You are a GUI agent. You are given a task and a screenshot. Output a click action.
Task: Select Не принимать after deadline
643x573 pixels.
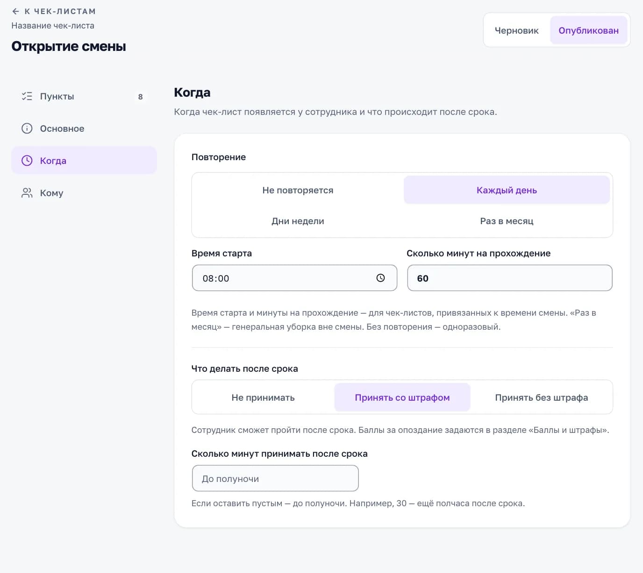263,397
